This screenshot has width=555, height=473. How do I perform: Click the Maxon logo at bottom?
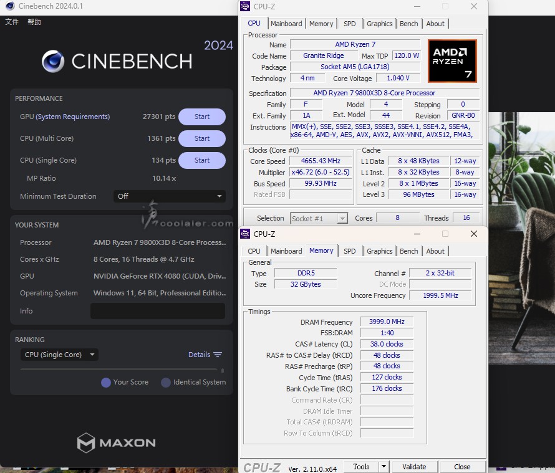click(117, 443)
